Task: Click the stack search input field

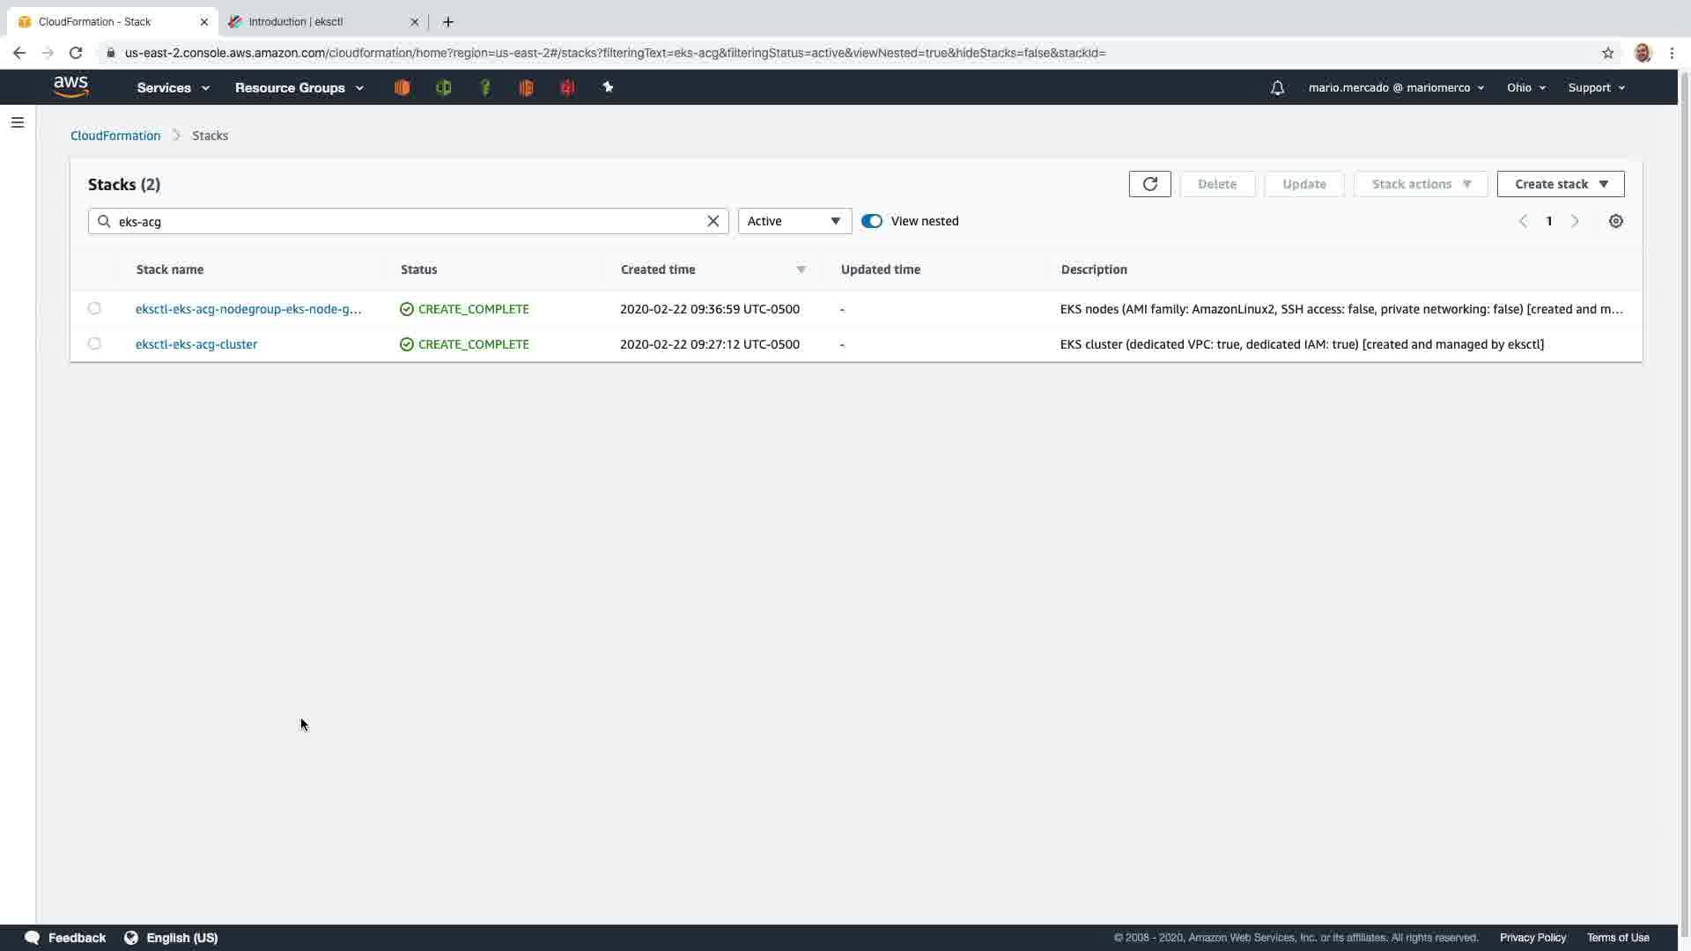Action: (x=405, y=221)
